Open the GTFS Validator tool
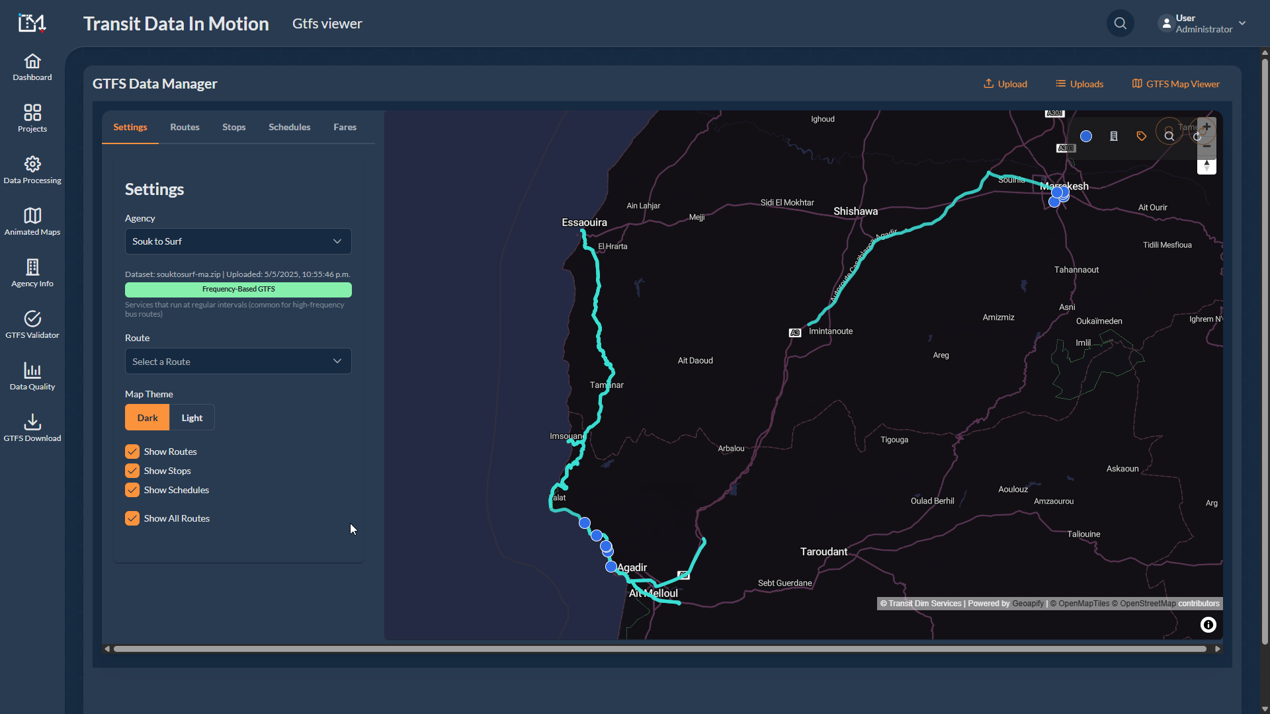Screen dimensions: 1270x714 (32, 324)
